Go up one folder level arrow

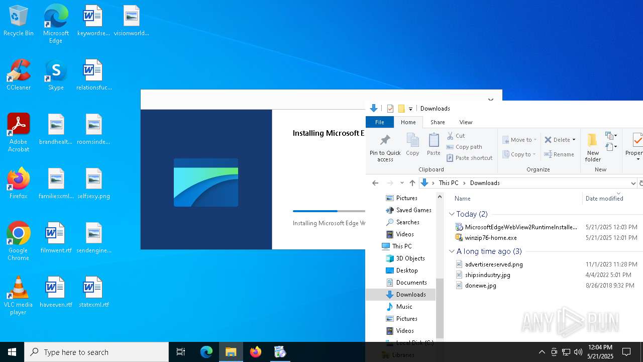click(x=412, y=183)
